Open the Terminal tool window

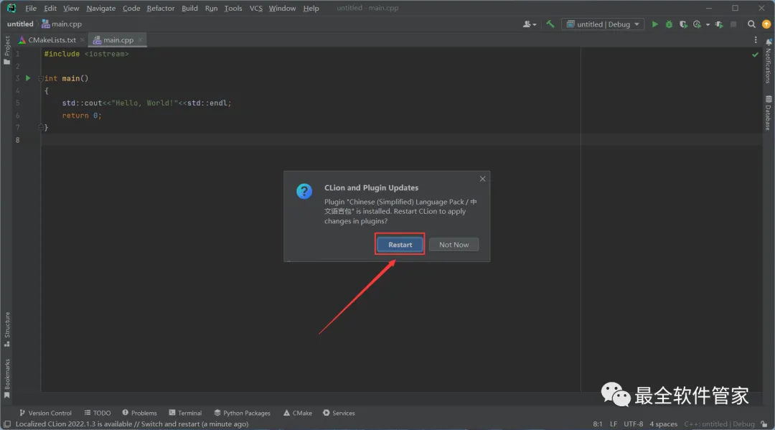tap(185, 413)
